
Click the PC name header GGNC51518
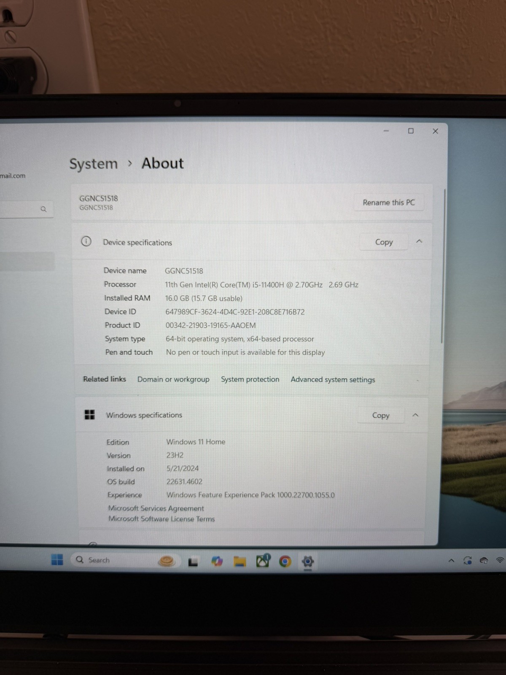tap(99, 198)
